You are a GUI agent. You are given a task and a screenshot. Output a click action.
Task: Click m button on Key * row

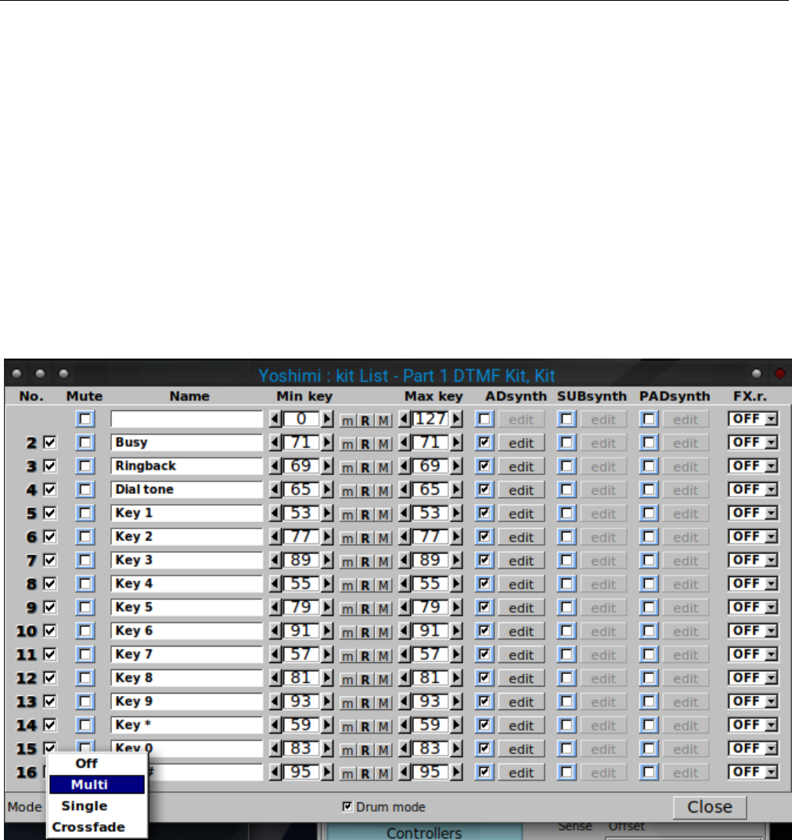pos(347,727)
